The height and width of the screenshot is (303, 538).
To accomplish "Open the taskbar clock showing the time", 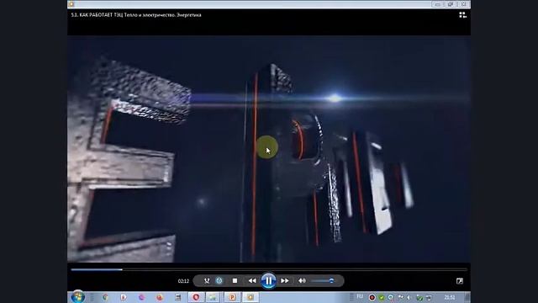I will [x=450, y=297].
